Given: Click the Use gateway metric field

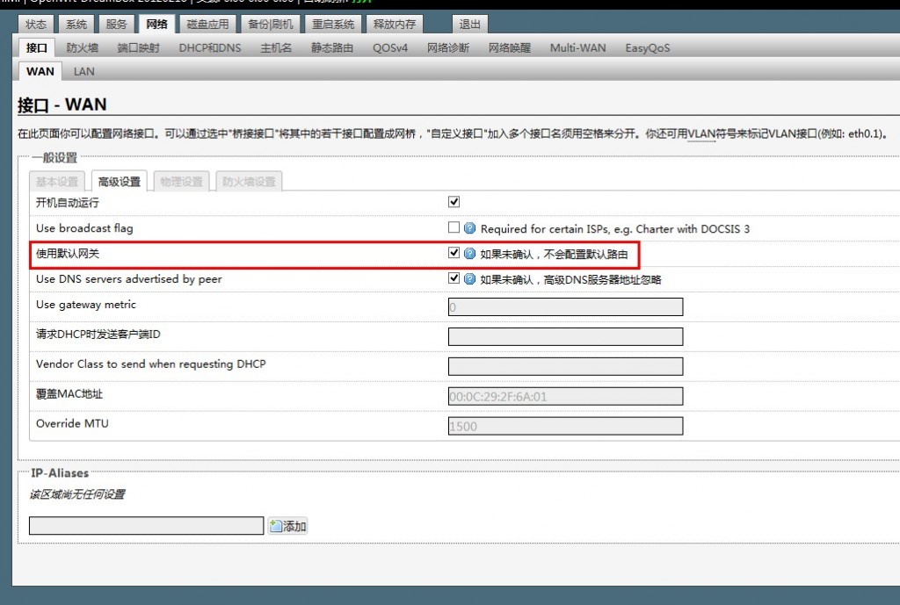Looking at the screenshot, I should [565, 306].
